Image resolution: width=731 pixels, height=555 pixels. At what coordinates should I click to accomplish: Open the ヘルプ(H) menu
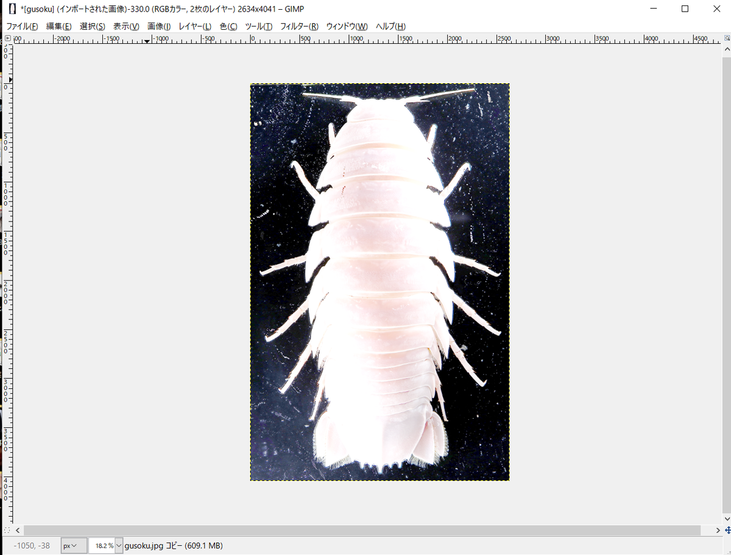pos(390,27)
